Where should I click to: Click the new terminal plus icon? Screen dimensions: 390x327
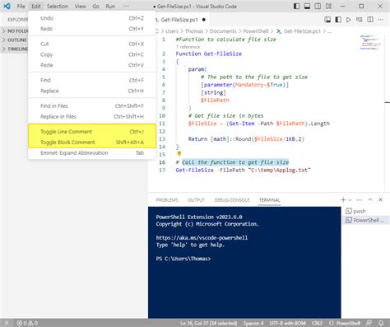[343, 200]
